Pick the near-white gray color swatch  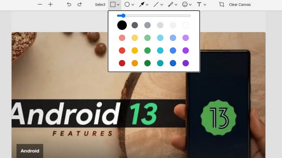click(x=173, y=25)
